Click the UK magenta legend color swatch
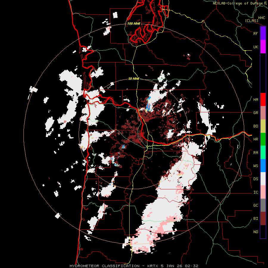This screenshot has height=268, width=268. pos(263,47)
